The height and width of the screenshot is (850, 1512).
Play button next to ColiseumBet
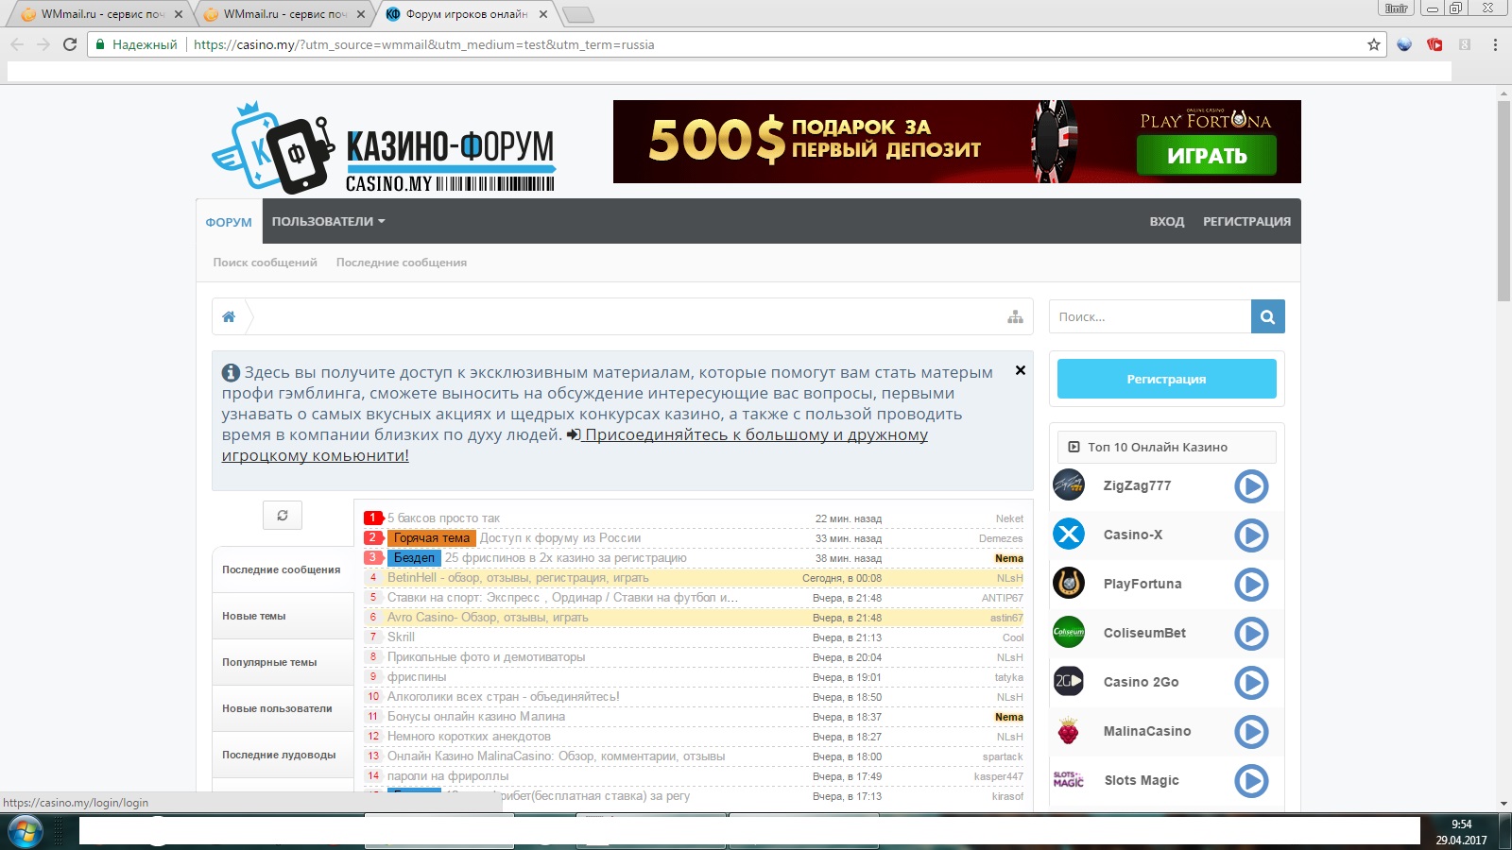(1251, 634)
